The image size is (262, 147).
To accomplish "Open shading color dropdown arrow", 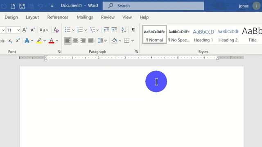I will [x=120, y=41].
